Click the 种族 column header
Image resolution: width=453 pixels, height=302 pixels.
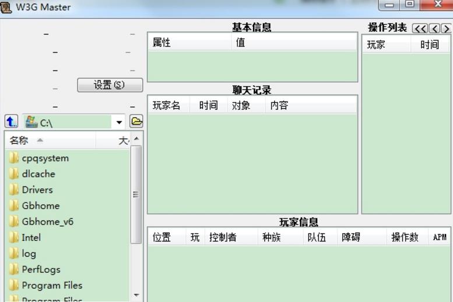point(280,237)
